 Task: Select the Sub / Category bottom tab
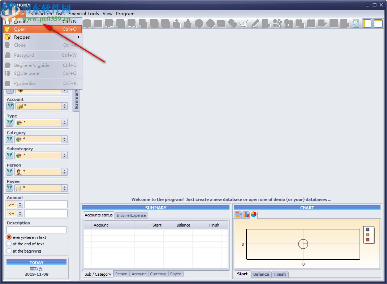(98, 274)
